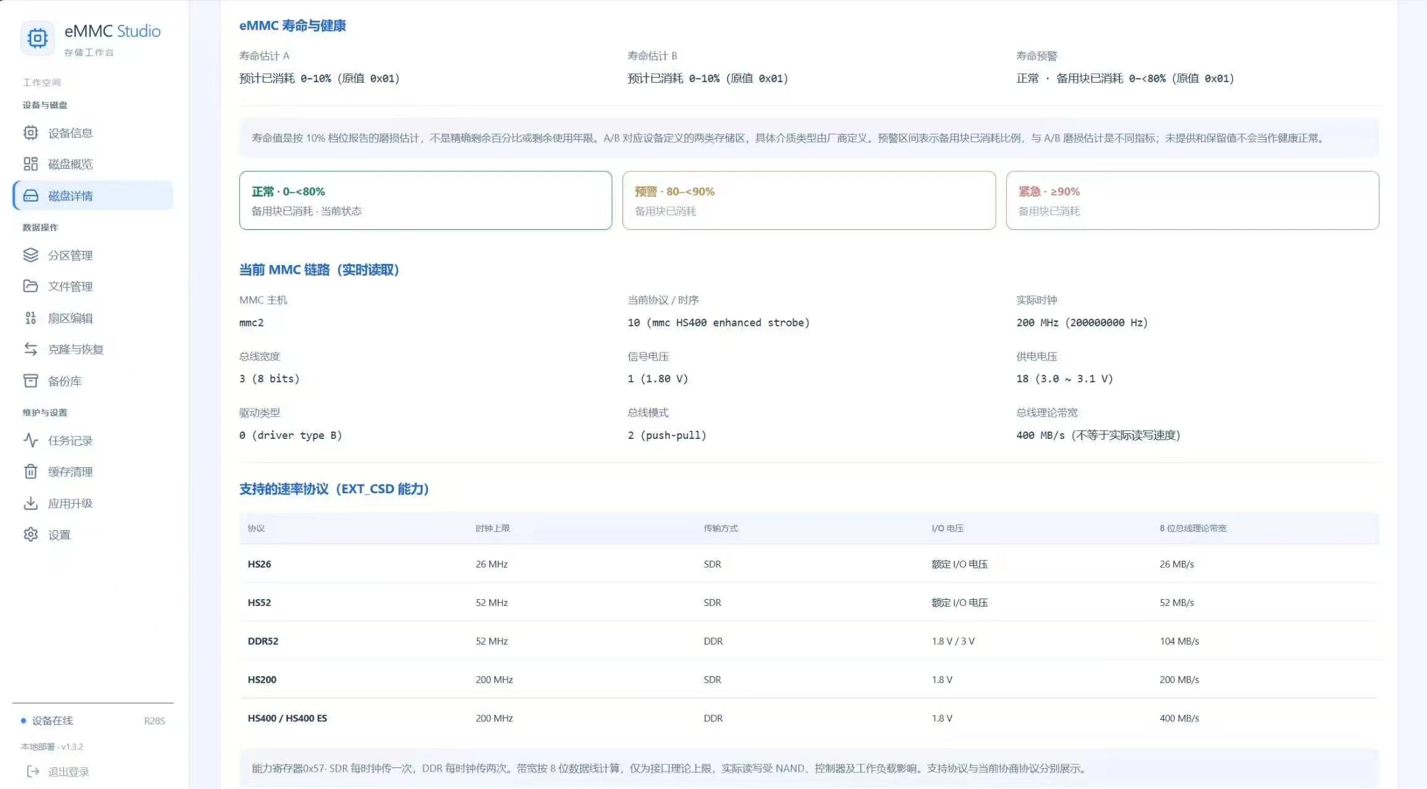Click the HS52 protocol row name
This screenshot has width=1427, height=789.
click(x=259, y=602)
